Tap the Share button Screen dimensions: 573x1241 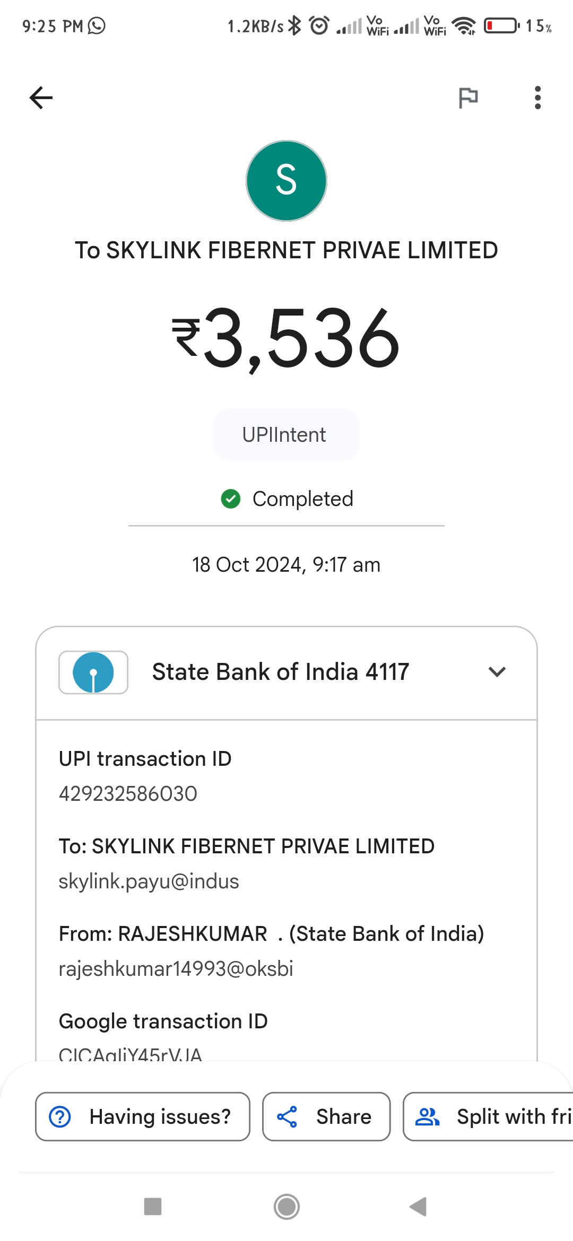click(326, 1116)
